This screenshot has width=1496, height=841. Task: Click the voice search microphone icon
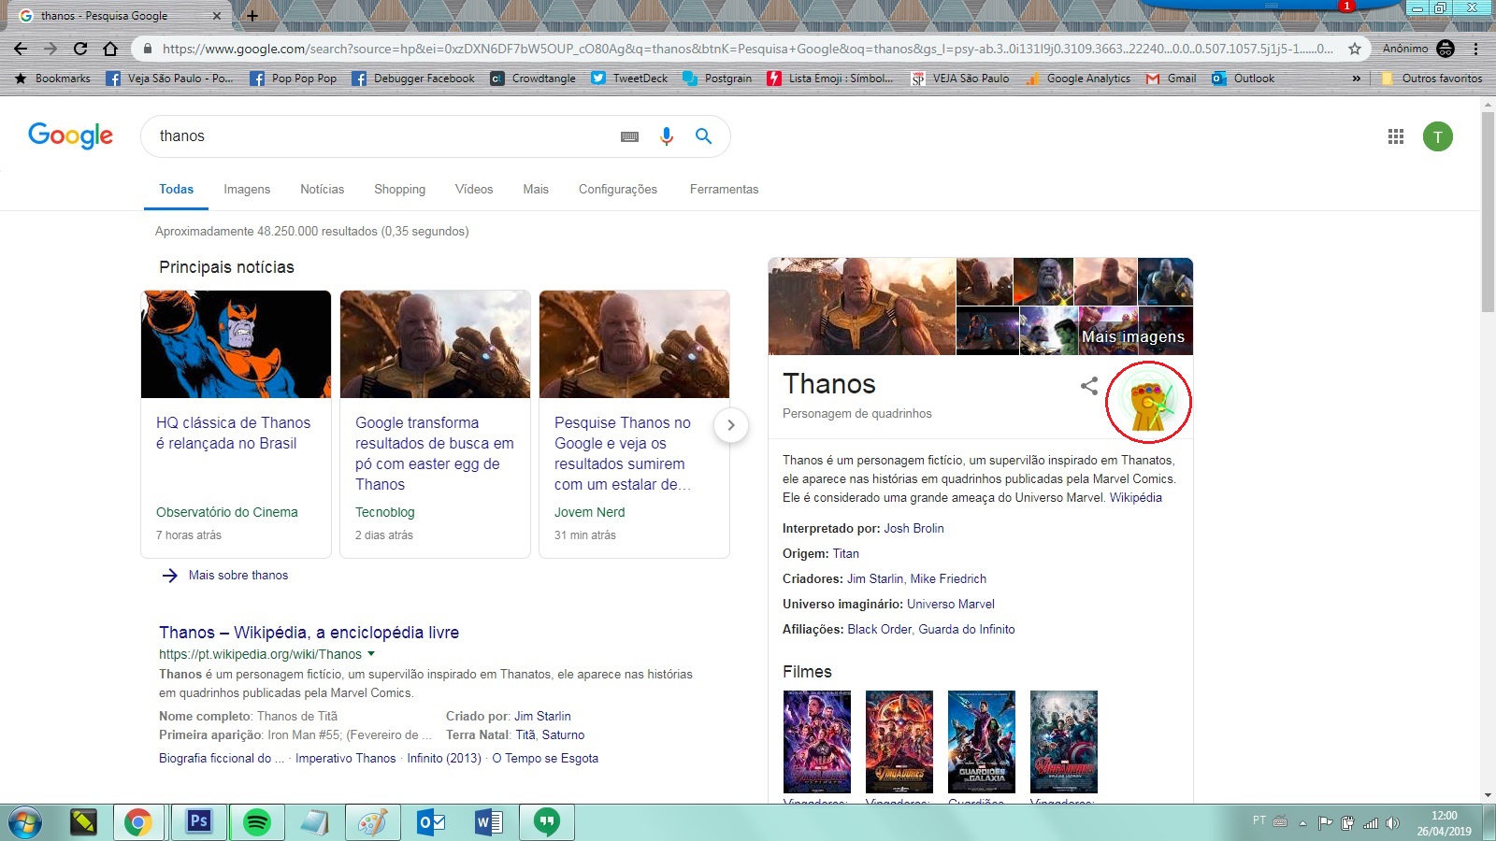pyautogui.click(x=666, y=136)
